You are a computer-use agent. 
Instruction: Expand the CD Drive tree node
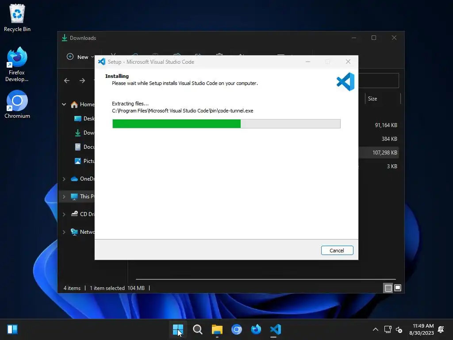(64, 214)
